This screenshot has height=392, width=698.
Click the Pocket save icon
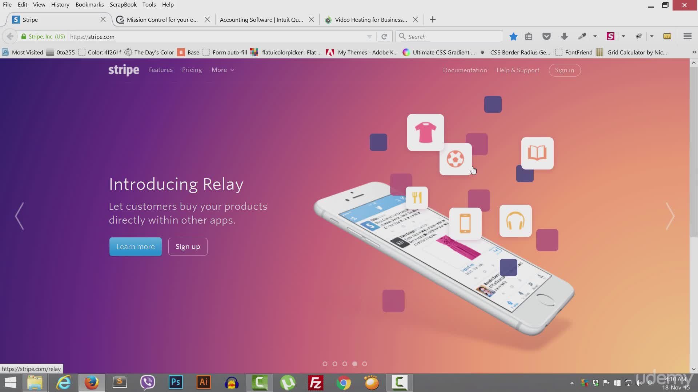546,36
